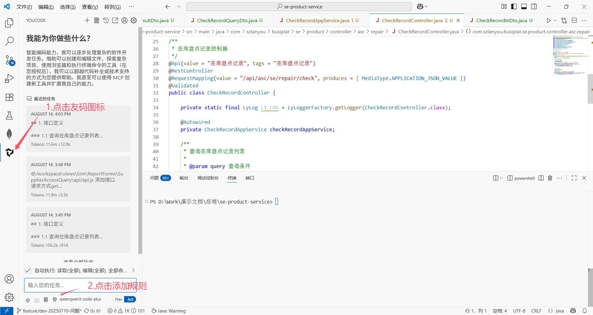Open changes compare icon in editor toolbar

coord(564,20)
